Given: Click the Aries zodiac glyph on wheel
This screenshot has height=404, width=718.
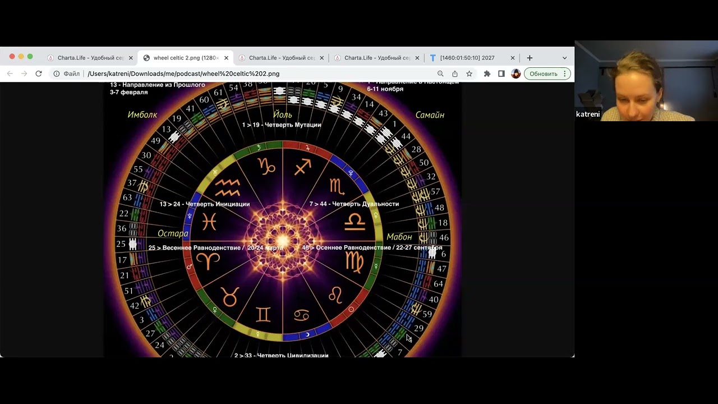Looking at the screenshot, I should click(208, 261).
